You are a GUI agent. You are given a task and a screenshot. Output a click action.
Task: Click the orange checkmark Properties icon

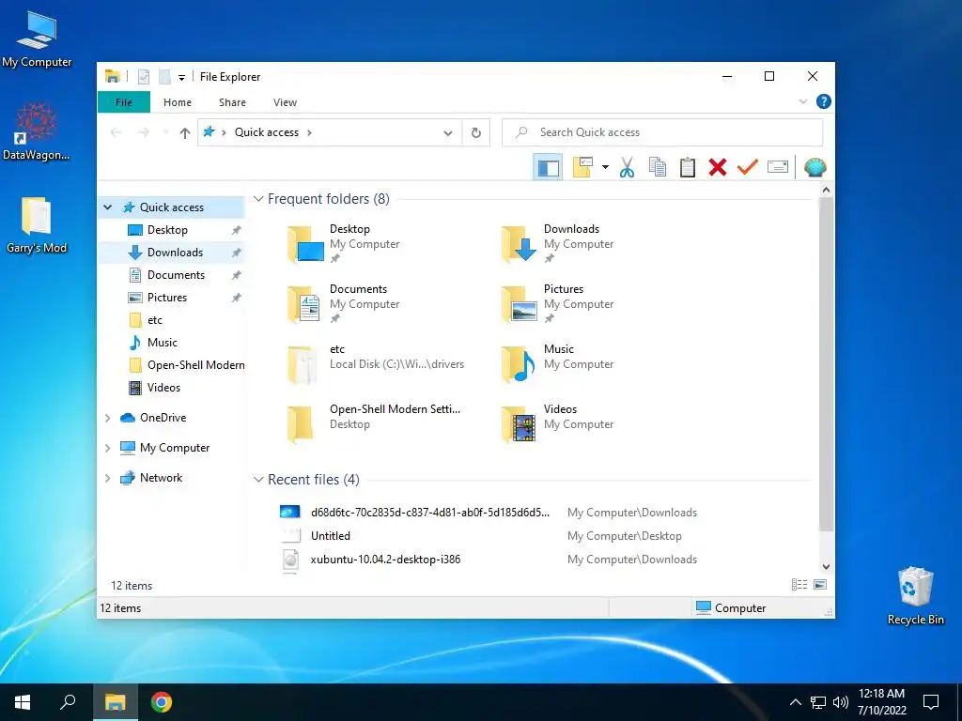pos(747,167)
